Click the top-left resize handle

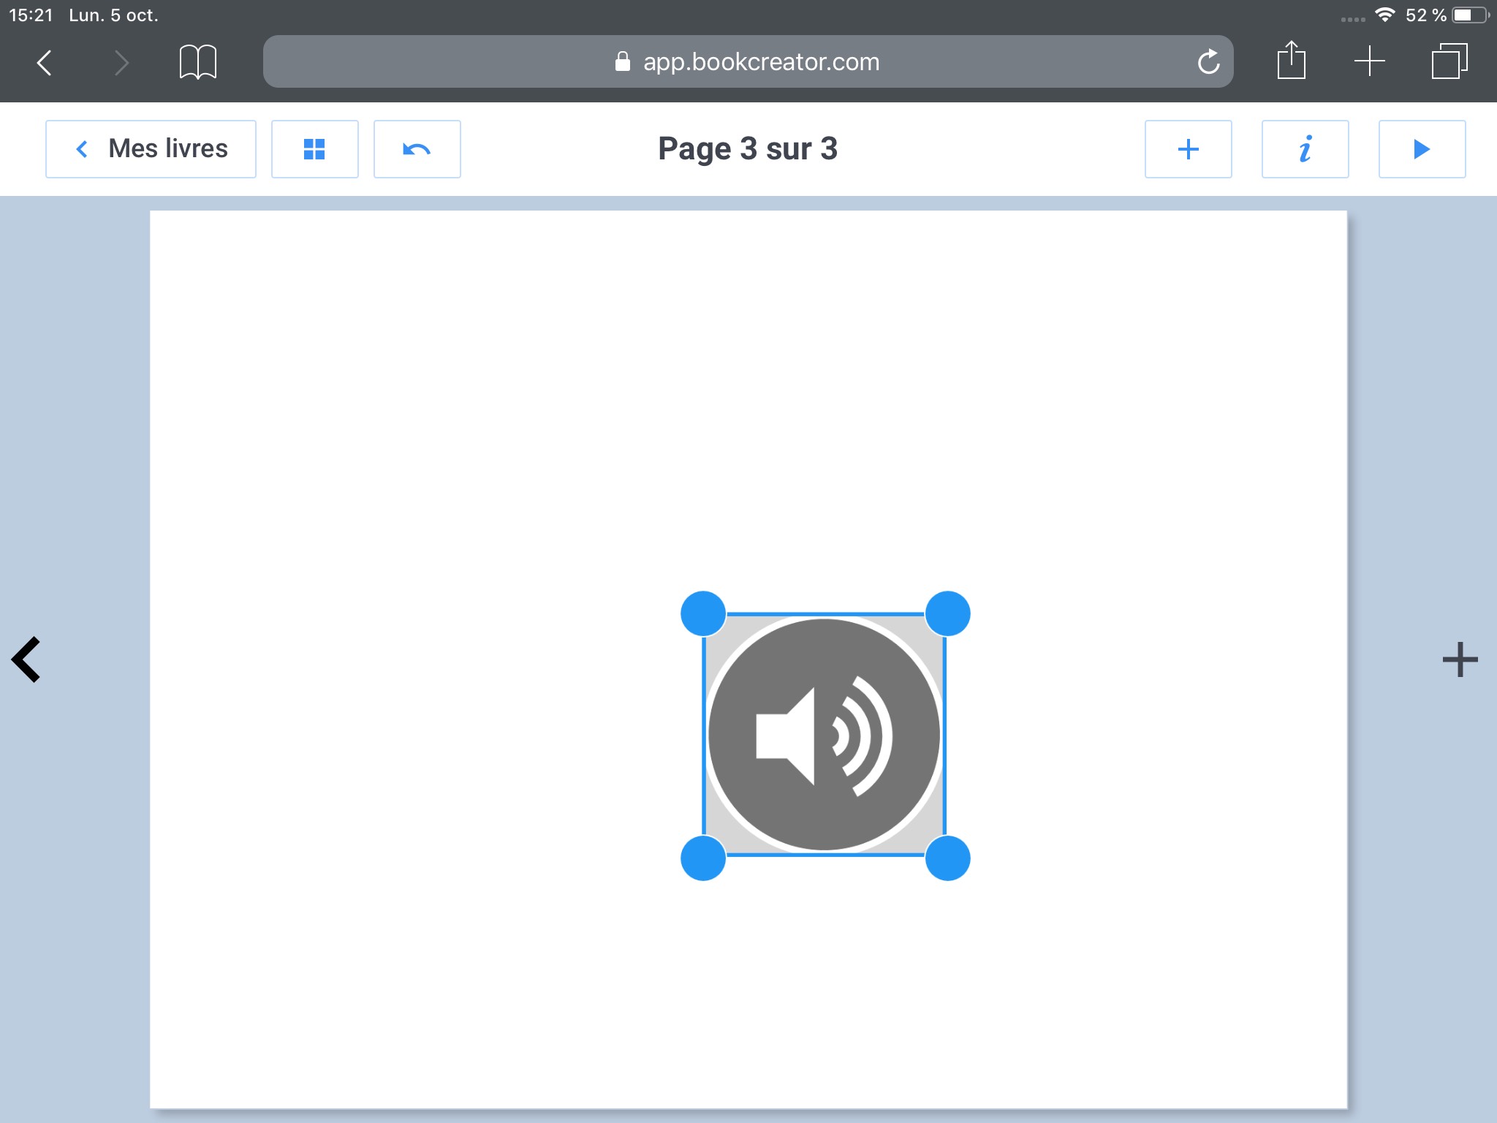pyautogui.click(x=703, y=613)
